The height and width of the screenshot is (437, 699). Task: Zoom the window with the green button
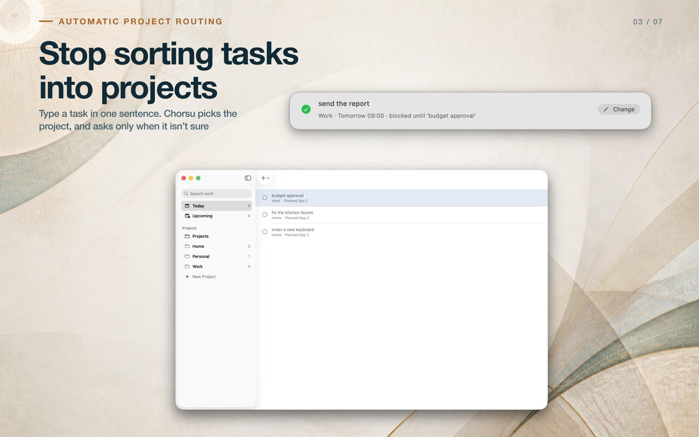pos(198,178)
